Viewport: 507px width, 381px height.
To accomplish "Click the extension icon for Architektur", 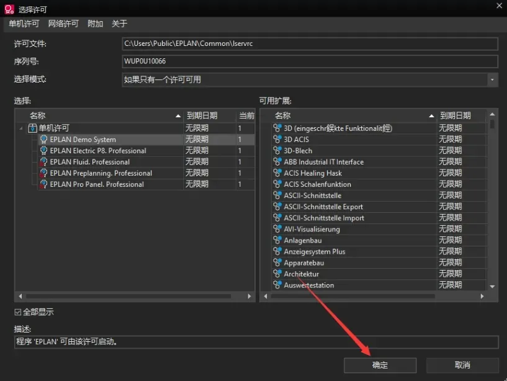I will [x=277, y=274].
